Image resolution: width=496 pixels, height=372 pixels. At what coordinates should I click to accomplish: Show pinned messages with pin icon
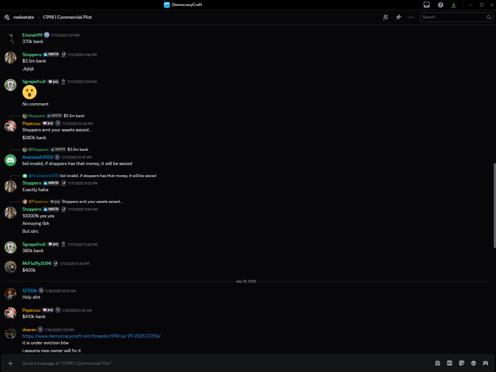click(x=398, y=17)
